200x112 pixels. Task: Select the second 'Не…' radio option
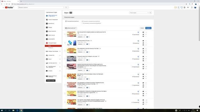[x=82, y=23]
